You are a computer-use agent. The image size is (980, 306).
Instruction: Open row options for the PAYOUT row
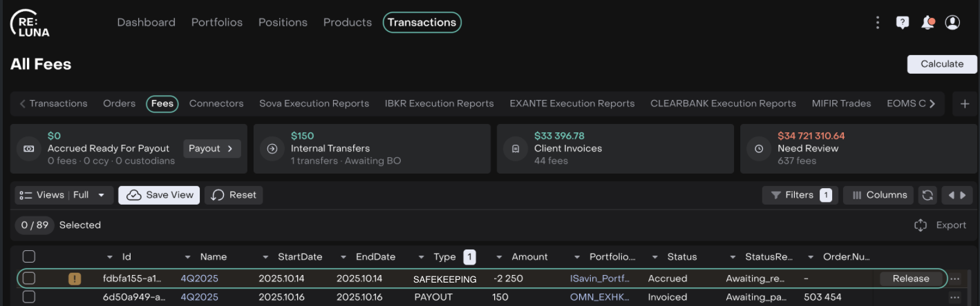pos(955,297)
